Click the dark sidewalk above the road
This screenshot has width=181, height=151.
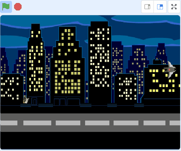(x=90, y=109)
